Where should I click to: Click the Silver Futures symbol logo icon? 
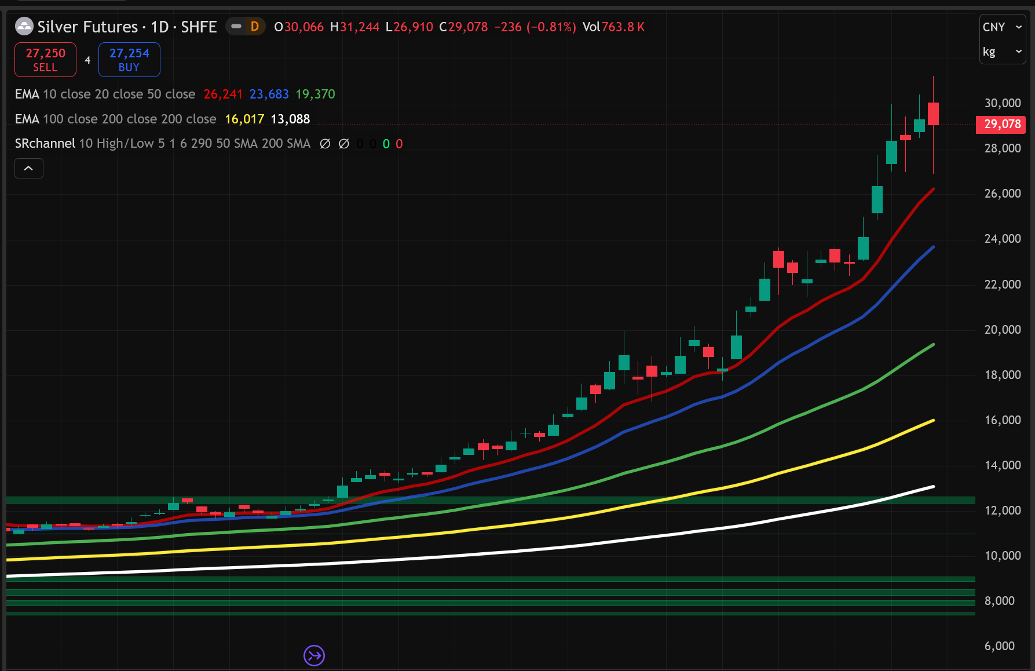coord(24,27)
